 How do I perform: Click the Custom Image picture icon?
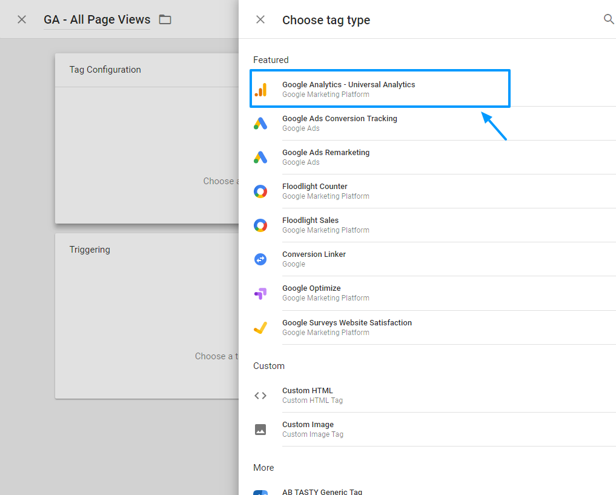pos(260,430)
